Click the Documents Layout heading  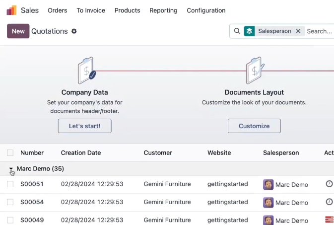(254, 92)
